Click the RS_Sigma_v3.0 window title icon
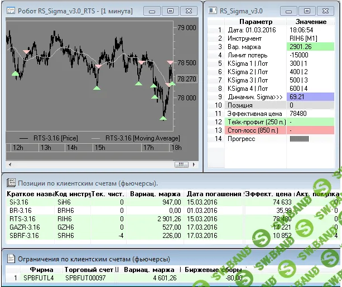Viewport: 342px width, 287px height. 212,11
